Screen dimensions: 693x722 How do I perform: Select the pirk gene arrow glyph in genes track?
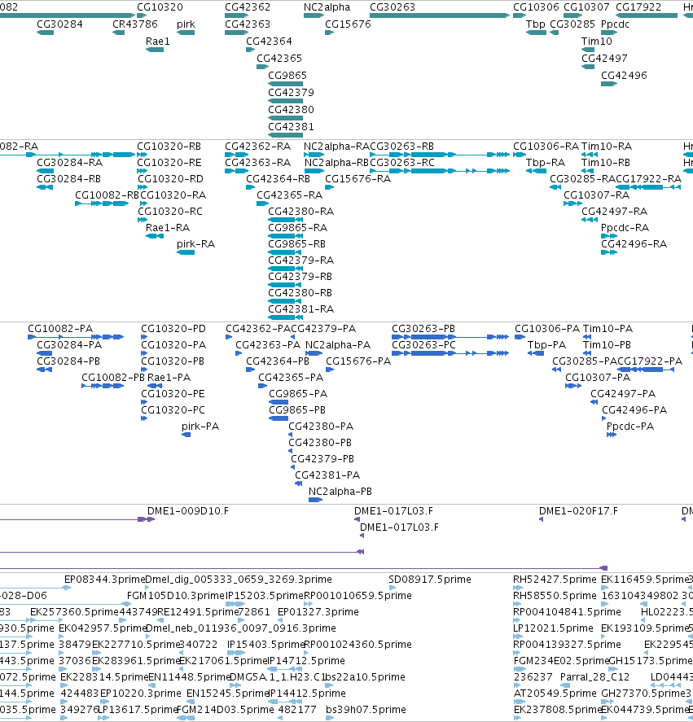pyautogui.click(x=186, y=33)
